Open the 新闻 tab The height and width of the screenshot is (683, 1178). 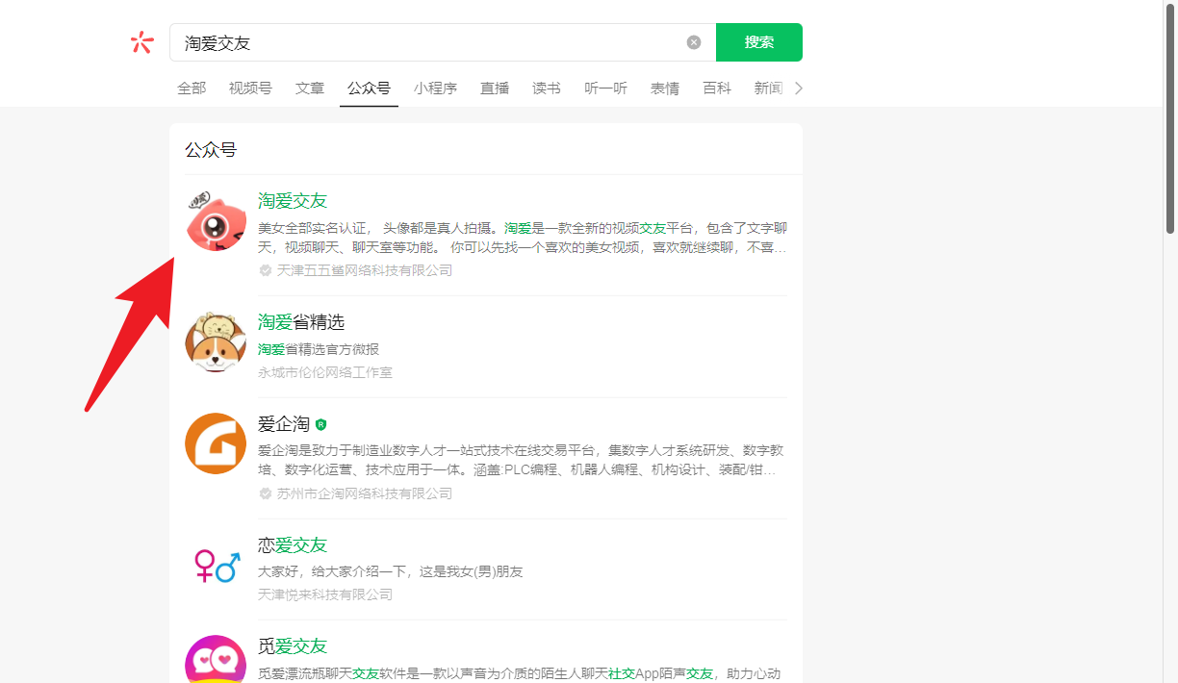click(768, 88)
